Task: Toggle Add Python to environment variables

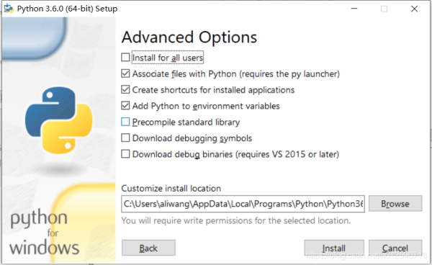Action: (125, 106)
